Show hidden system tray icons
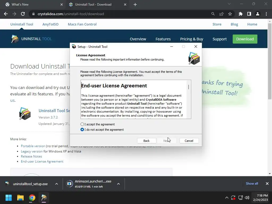This screenshot has height=204, width=272. [227, 198]
